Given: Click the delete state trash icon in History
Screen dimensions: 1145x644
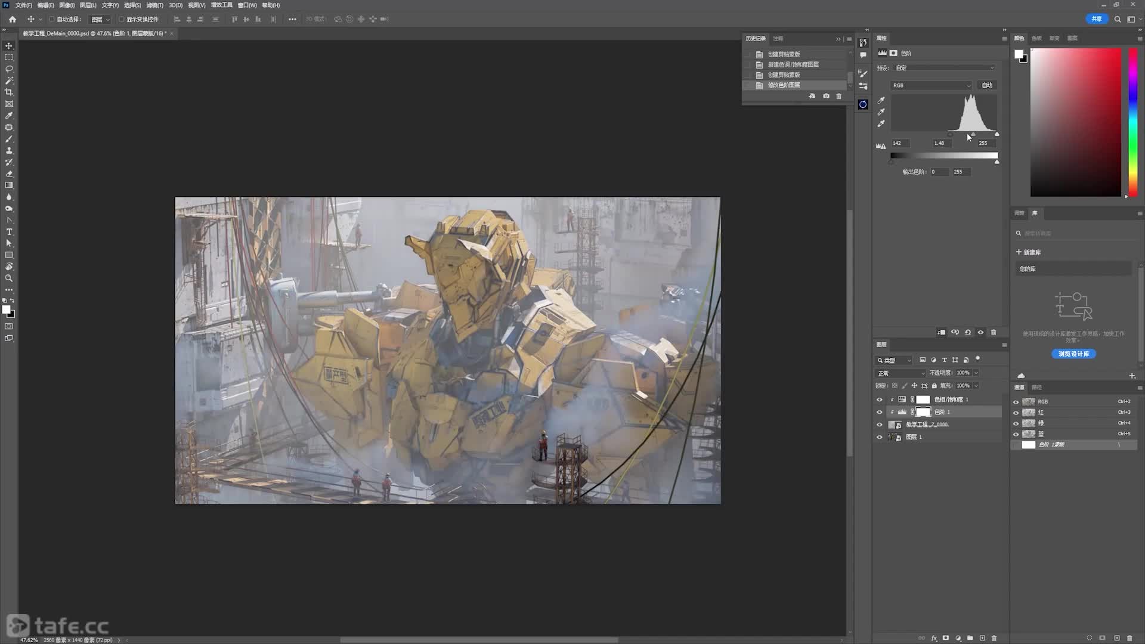Looking at the screenshot, I should [x=839, y=96].
